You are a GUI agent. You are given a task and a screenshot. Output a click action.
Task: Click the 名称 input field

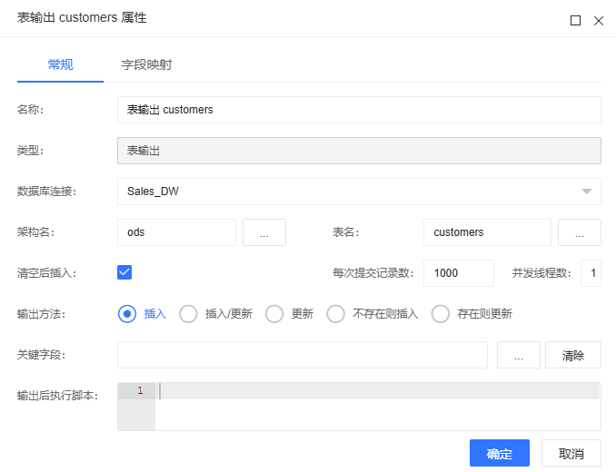pyautogui.click(x=359, y=110)
